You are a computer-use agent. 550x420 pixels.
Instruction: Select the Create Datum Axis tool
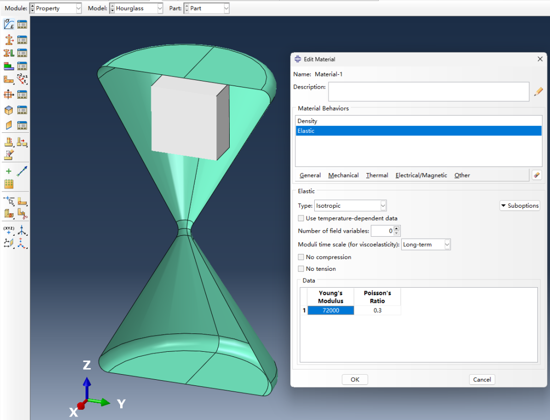22,230
